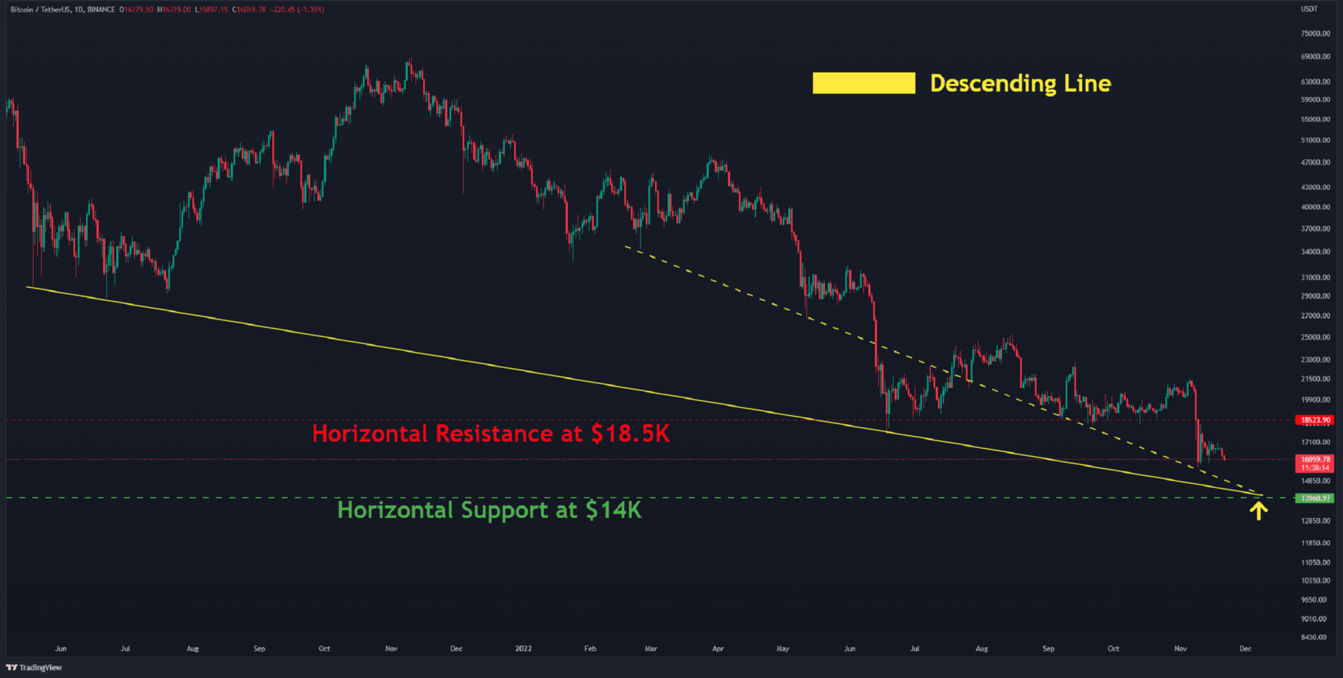This screenshot has width=1343, height=678.
Task: Click the BINANCE exchange name in header
Action: pos(101,9)
